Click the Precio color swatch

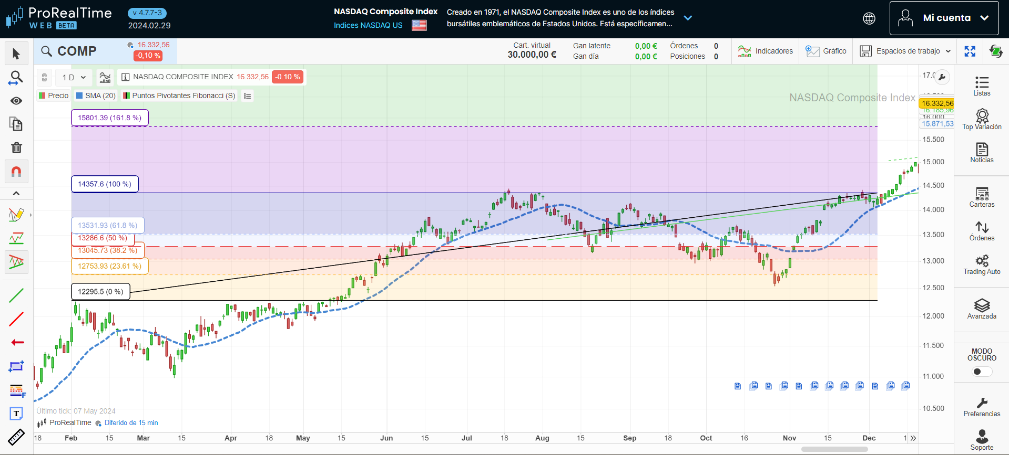click(42, 96)
